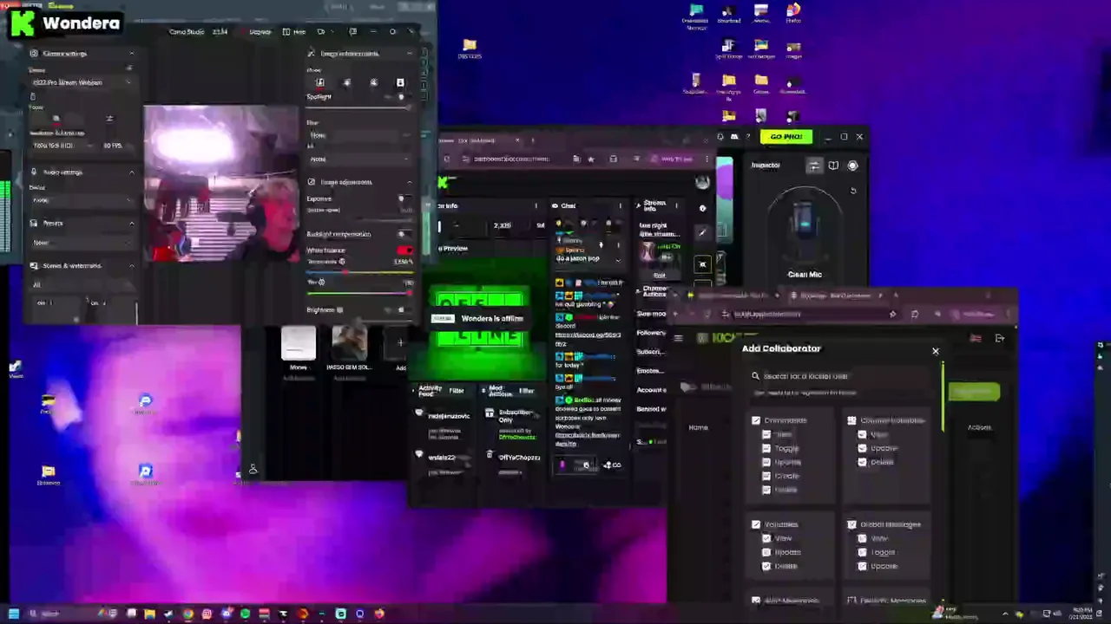Open the sliders settings icon in Inspector
This screenshot has width=1111, height=624.
click(814, 166)
